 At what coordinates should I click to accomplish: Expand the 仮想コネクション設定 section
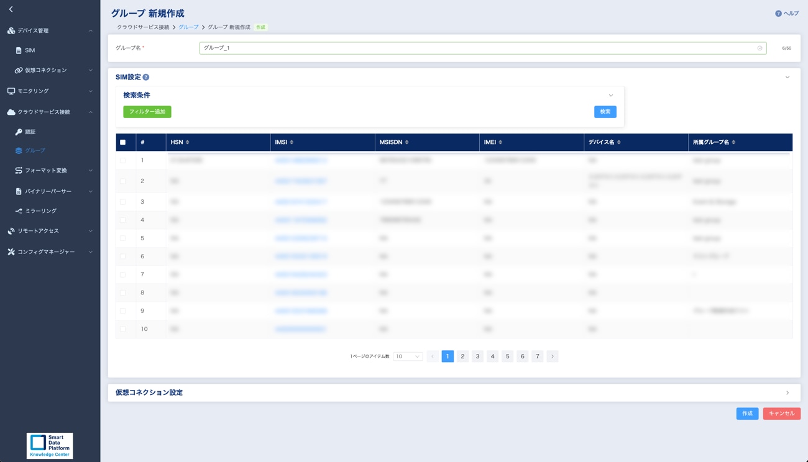click(x=454, y=393)
